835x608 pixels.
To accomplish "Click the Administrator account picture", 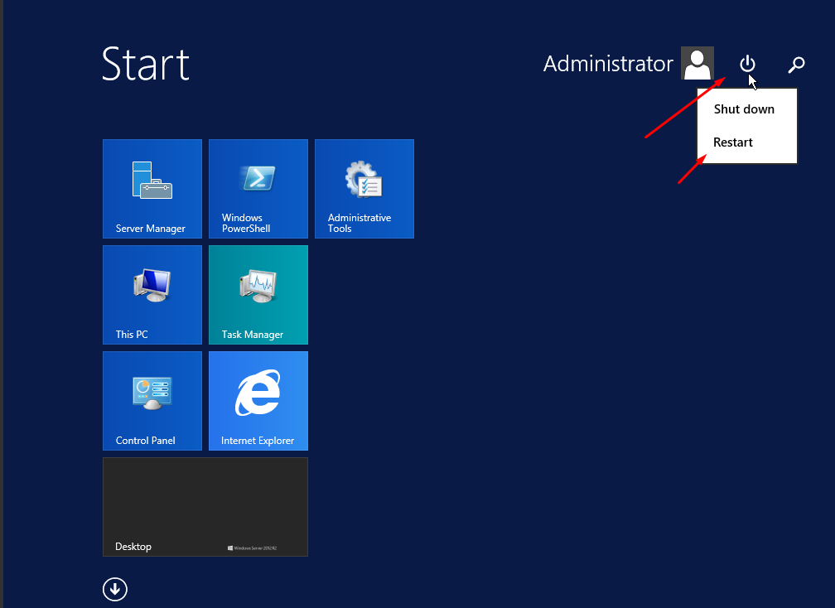I will (x=697, y=63).
